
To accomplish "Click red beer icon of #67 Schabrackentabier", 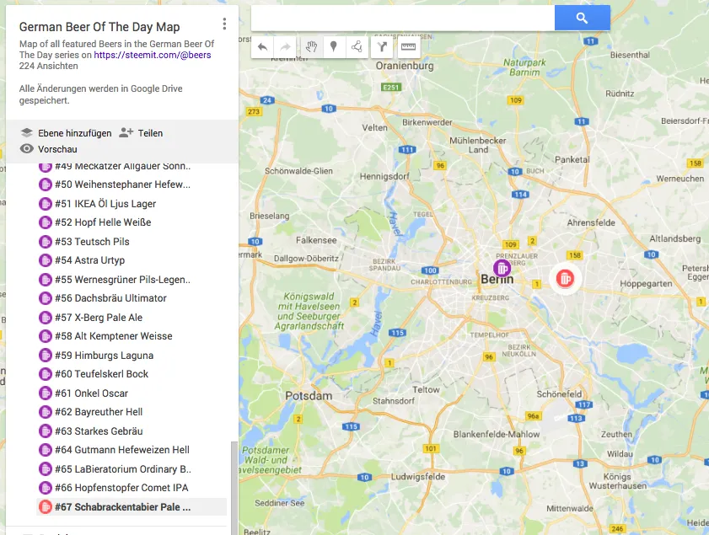I will coord(46,507).
